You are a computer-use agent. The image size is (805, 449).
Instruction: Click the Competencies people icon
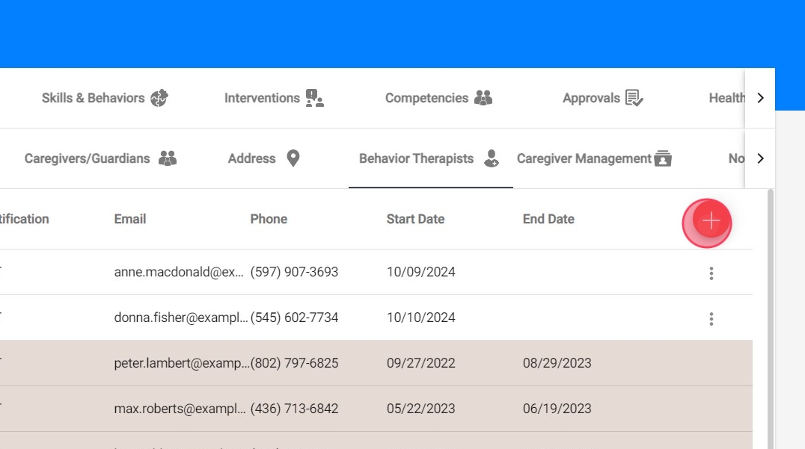tap(484, 98)
